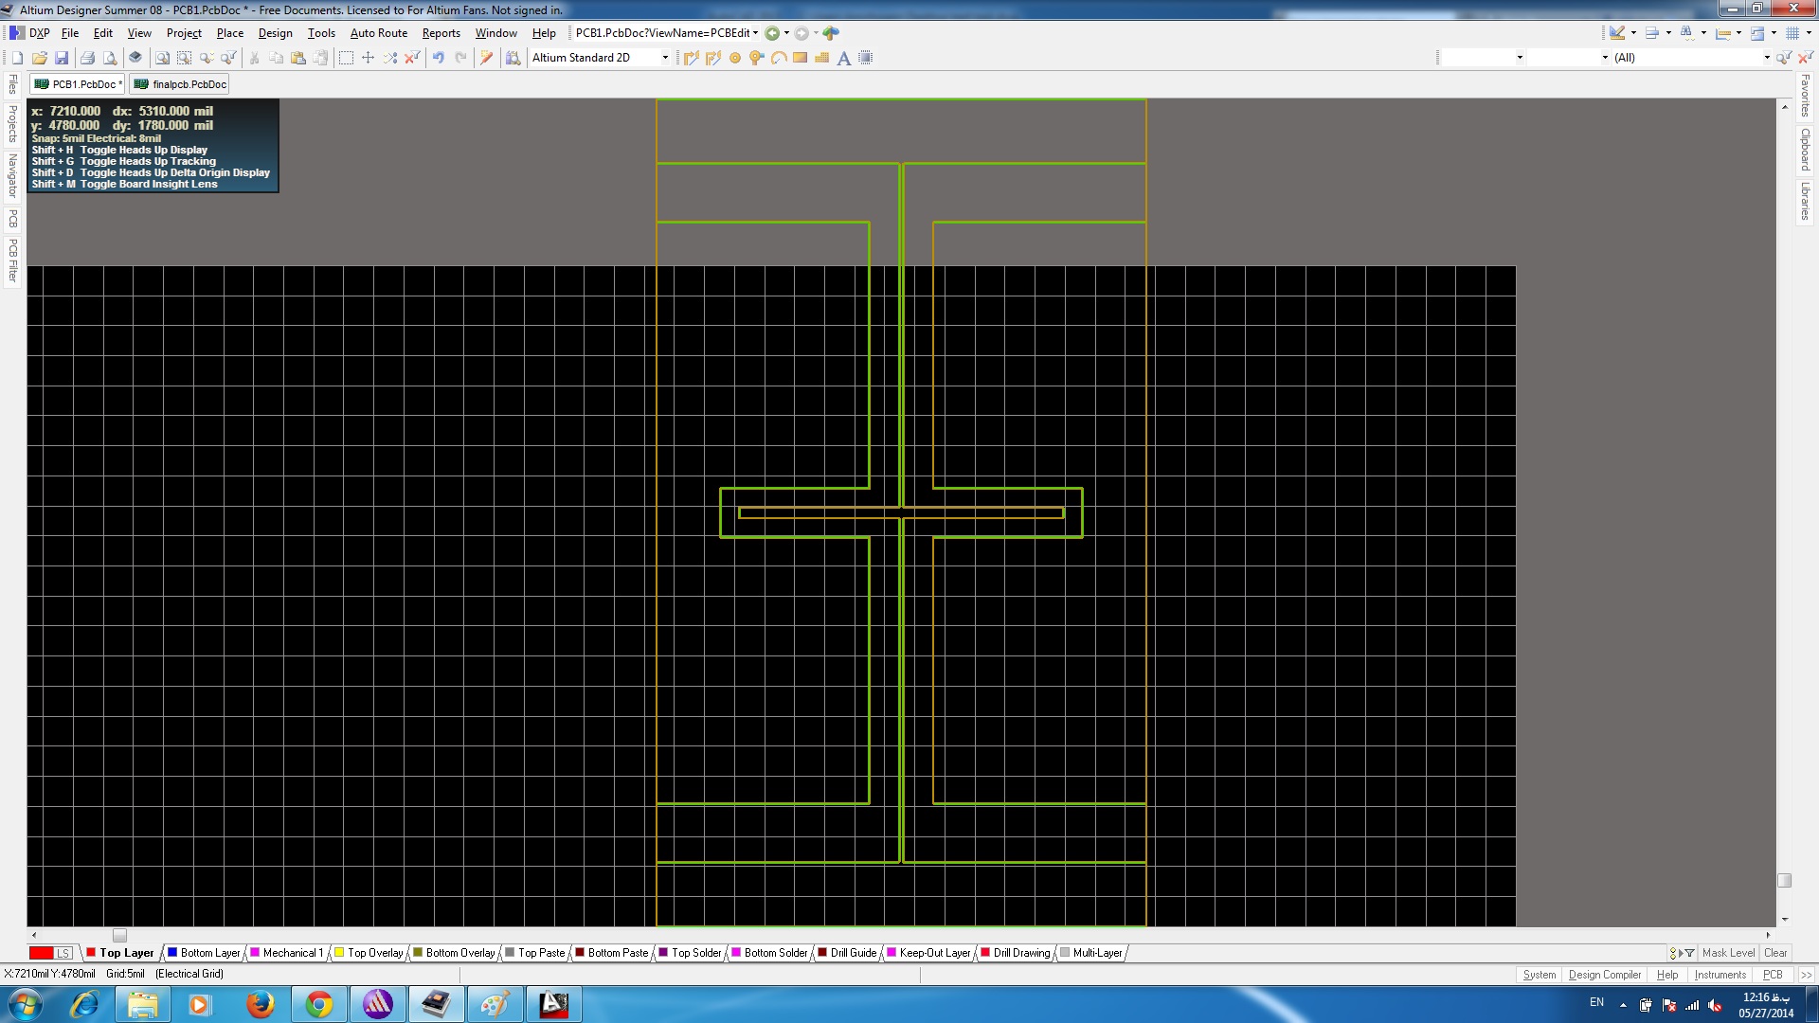Viewport: 1819px width, 1023px height.
Task: Select the Place String text tool
Action: [x=843, y=58]
